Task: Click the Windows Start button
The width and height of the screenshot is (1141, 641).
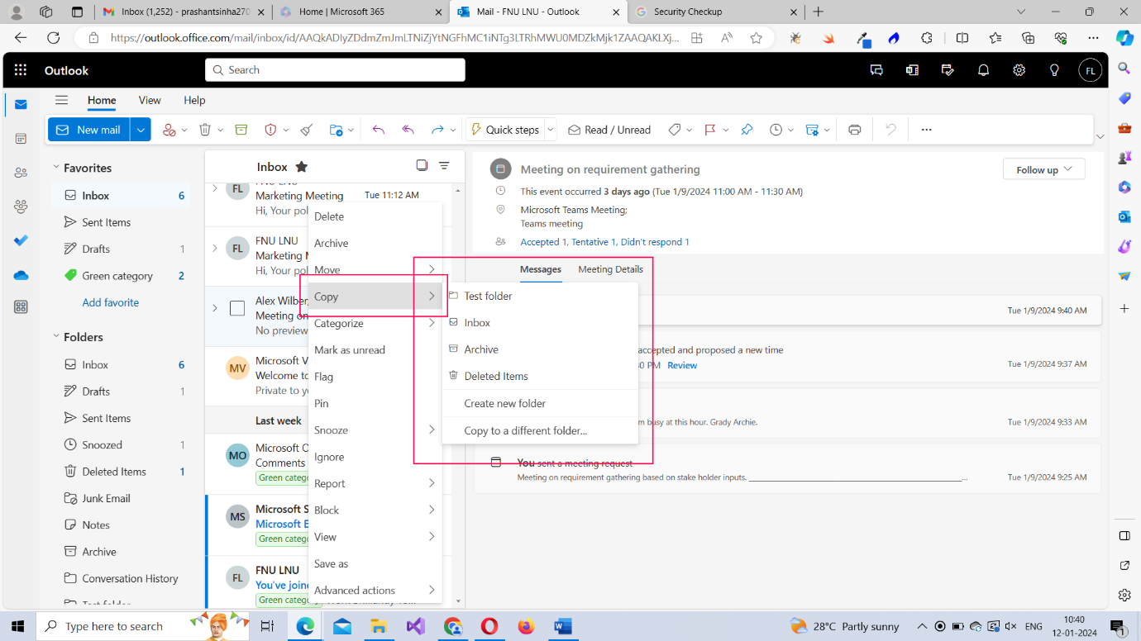Action: pyautogui.click(x=17, y=626)
